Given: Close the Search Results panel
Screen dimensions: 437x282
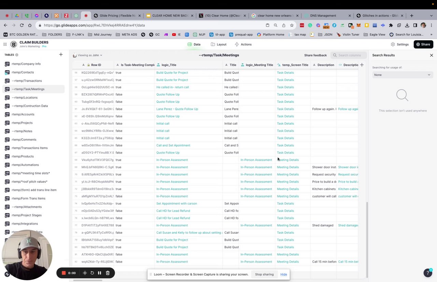Looking at the screenshot, I should point(432,55).
